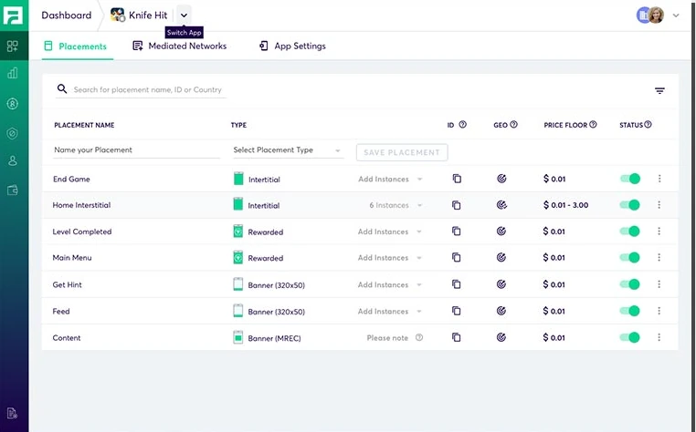Open the user profile sidebar icon
696x432 pixels.
pyautogui.click(x=13, y=160)
